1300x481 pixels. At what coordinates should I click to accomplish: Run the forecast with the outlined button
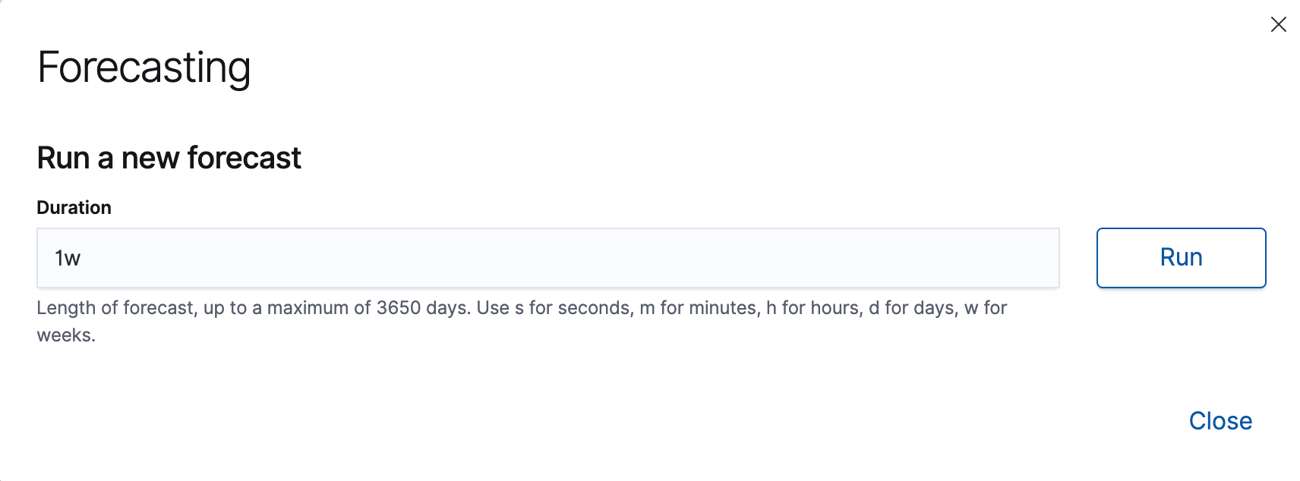1180,257
